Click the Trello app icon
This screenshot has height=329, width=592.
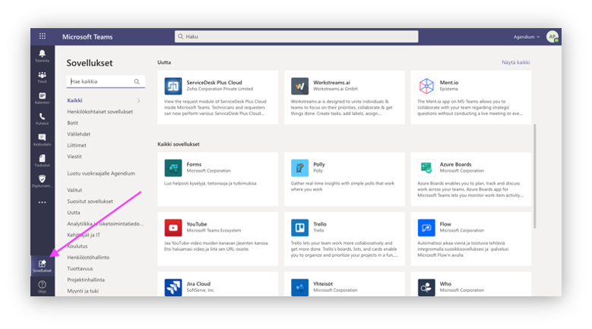[299, 227]
